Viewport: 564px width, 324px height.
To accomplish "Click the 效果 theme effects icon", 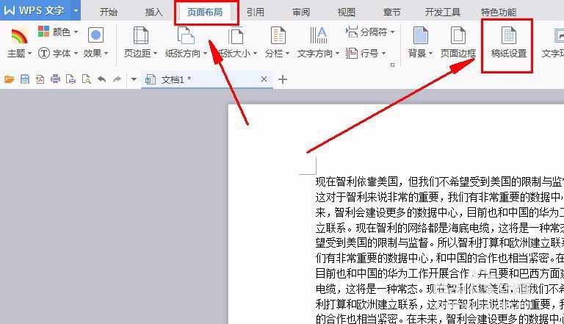I will pyautogui.click(x=95, y=35).
